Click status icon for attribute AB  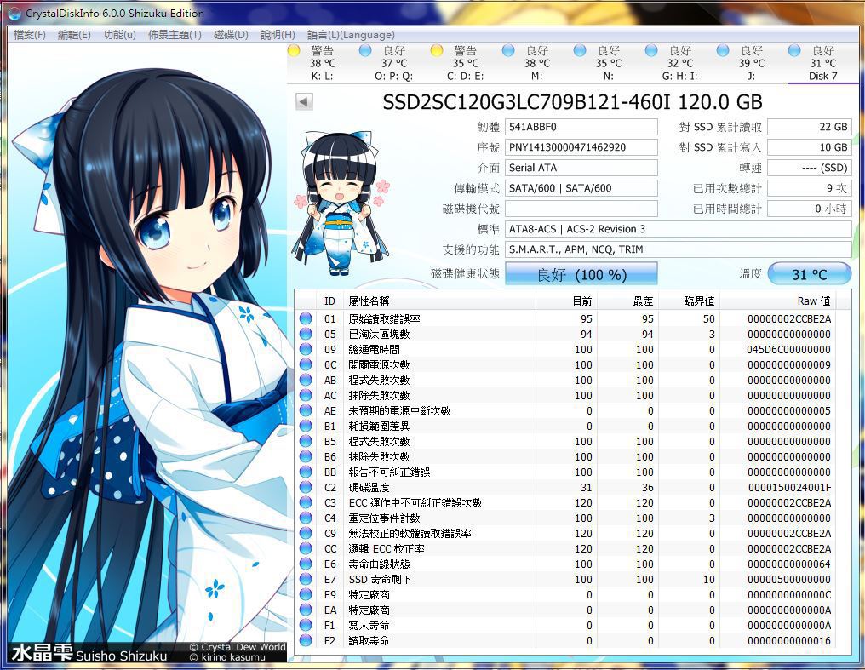305,380
